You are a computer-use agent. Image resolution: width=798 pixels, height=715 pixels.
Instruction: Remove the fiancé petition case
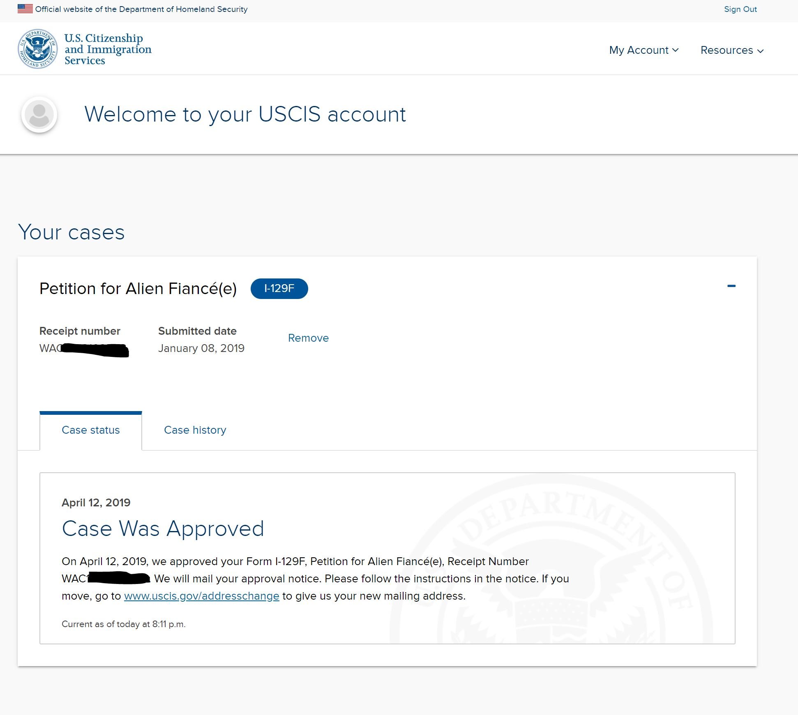[x=308, y=338]
